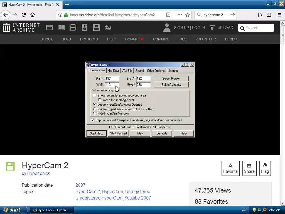Open a new browser tab with plus
The width and height of the screenshot is (285, 214).
tap(67, 4)
